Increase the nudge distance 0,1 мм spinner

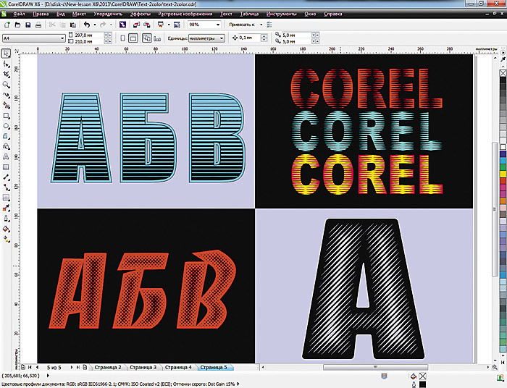[264, 36]
